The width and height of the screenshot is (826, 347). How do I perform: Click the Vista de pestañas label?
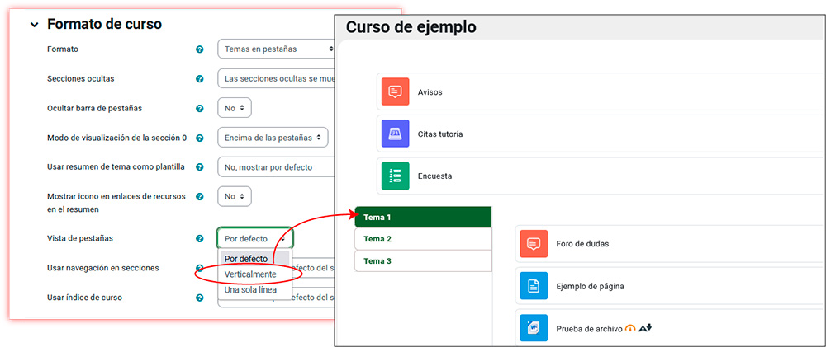point(80,238)
